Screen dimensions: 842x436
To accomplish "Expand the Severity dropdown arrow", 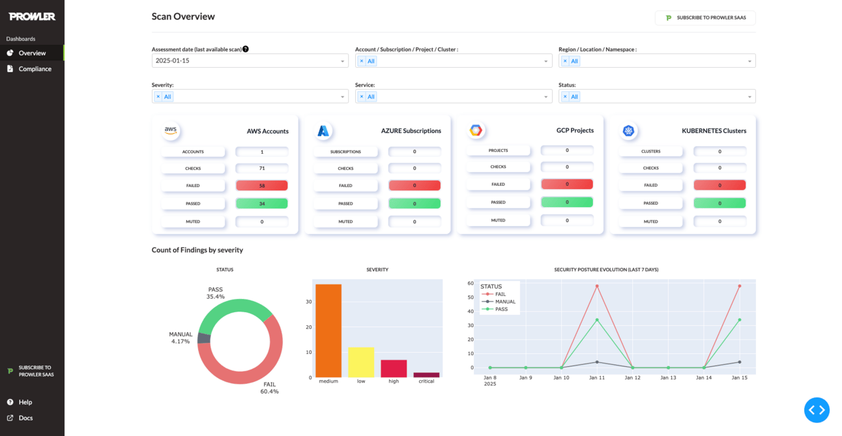I will point(343,97).
